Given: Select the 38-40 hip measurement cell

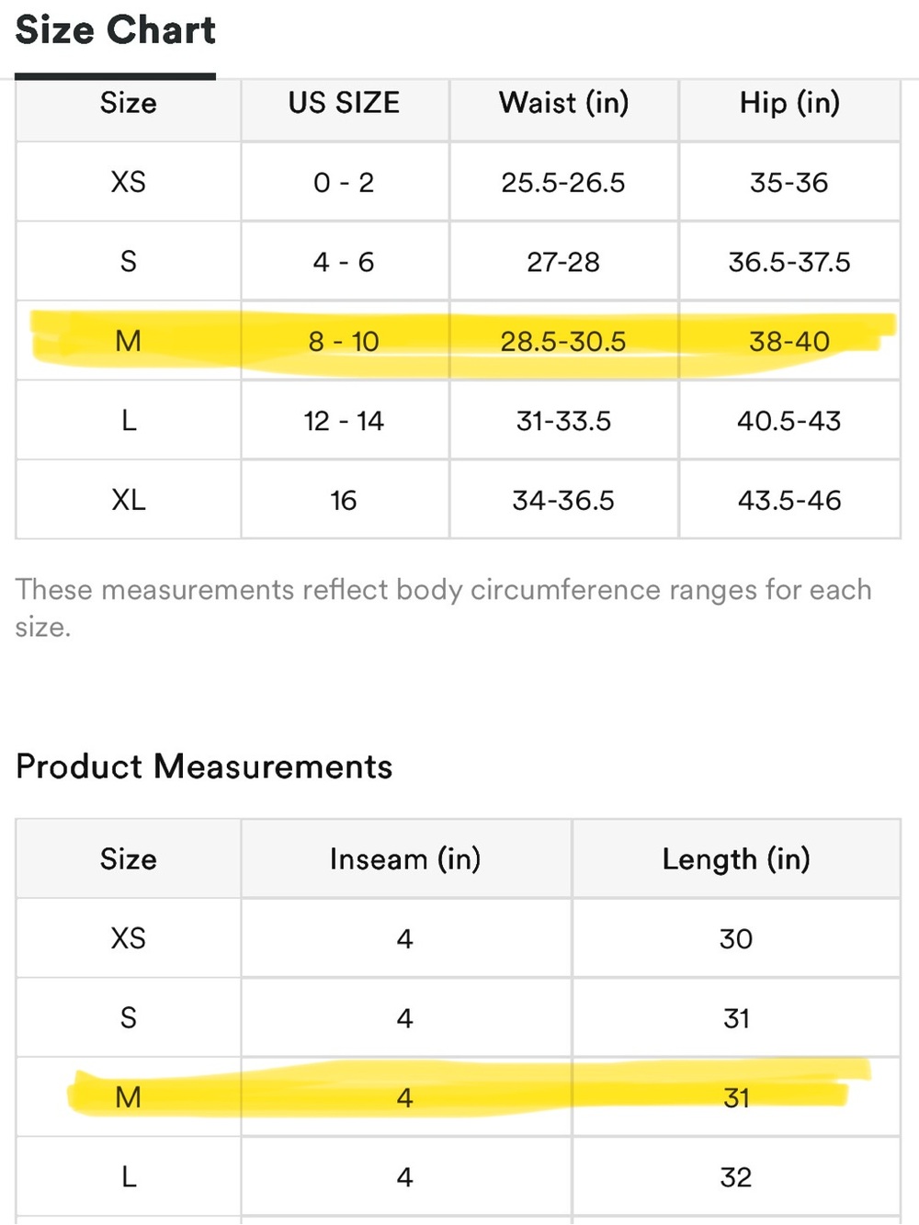Looking at the screenshot, I should click(x=789, y=341).
